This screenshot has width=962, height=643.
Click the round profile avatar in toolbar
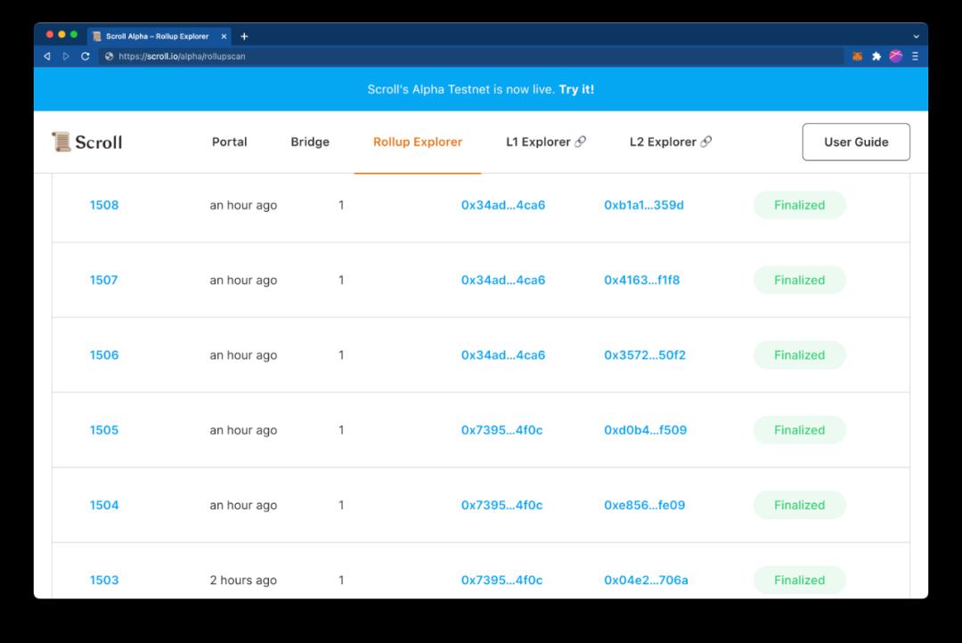(896, 56)
